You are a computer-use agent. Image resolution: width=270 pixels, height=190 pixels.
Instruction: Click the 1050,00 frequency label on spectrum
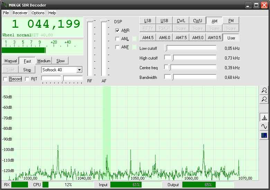click(137, 178)
